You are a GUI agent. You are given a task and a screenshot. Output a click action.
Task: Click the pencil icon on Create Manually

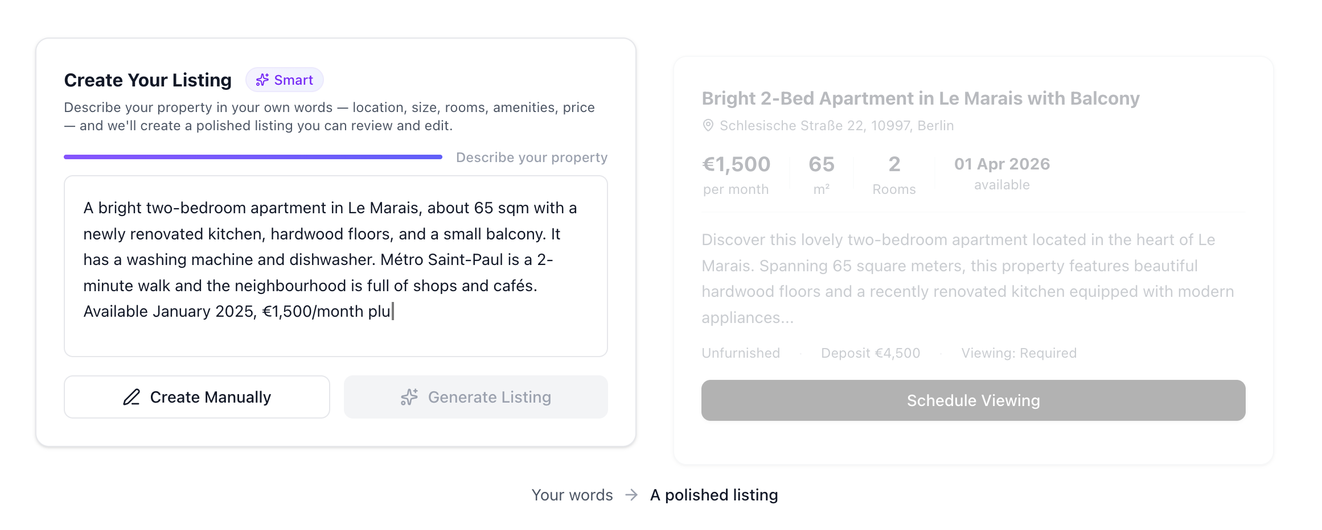point(132,397)
